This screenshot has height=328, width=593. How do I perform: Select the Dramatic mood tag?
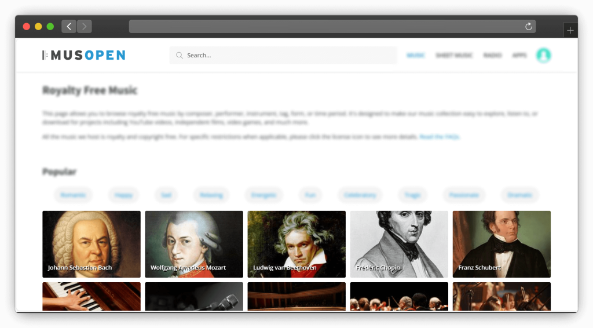519,195
